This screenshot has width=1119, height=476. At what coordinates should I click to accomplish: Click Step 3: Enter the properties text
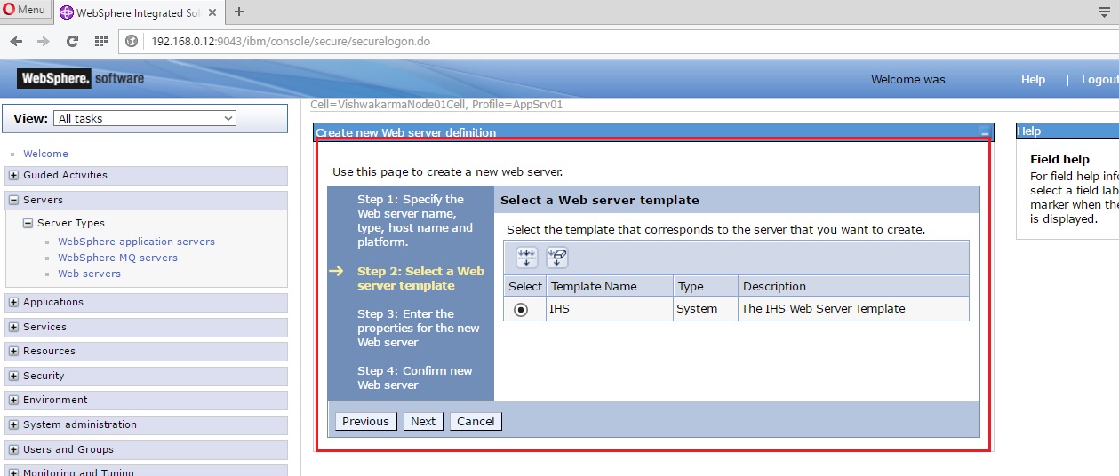coord(418,328)
